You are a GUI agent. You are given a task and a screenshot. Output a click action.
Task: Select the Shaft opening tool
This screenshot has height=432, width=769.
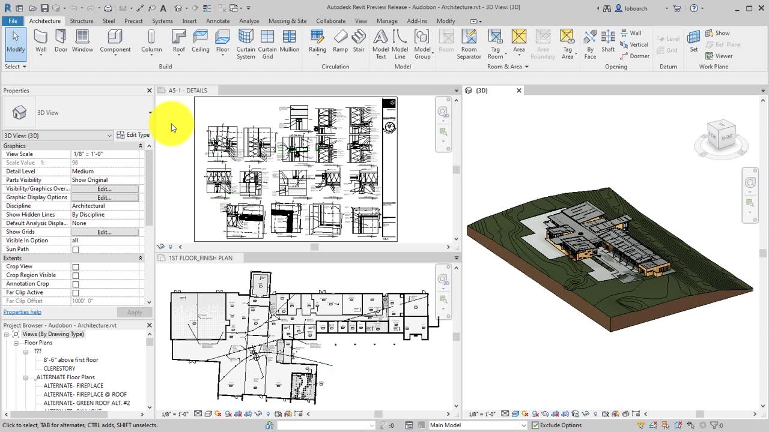click(x=608, y=42)
